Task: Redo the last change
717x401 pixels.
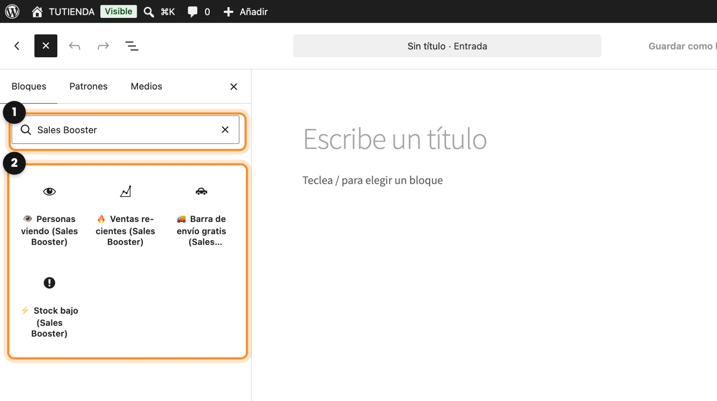Action: [x=103, y=46]
